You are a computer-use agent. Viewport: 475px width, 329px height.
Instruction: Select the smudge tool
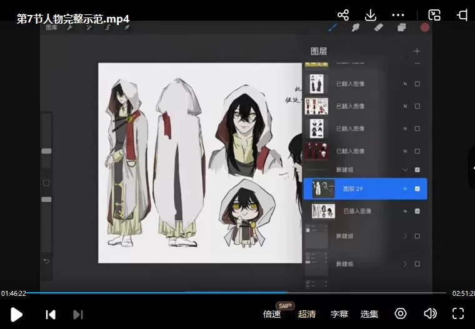356,27
